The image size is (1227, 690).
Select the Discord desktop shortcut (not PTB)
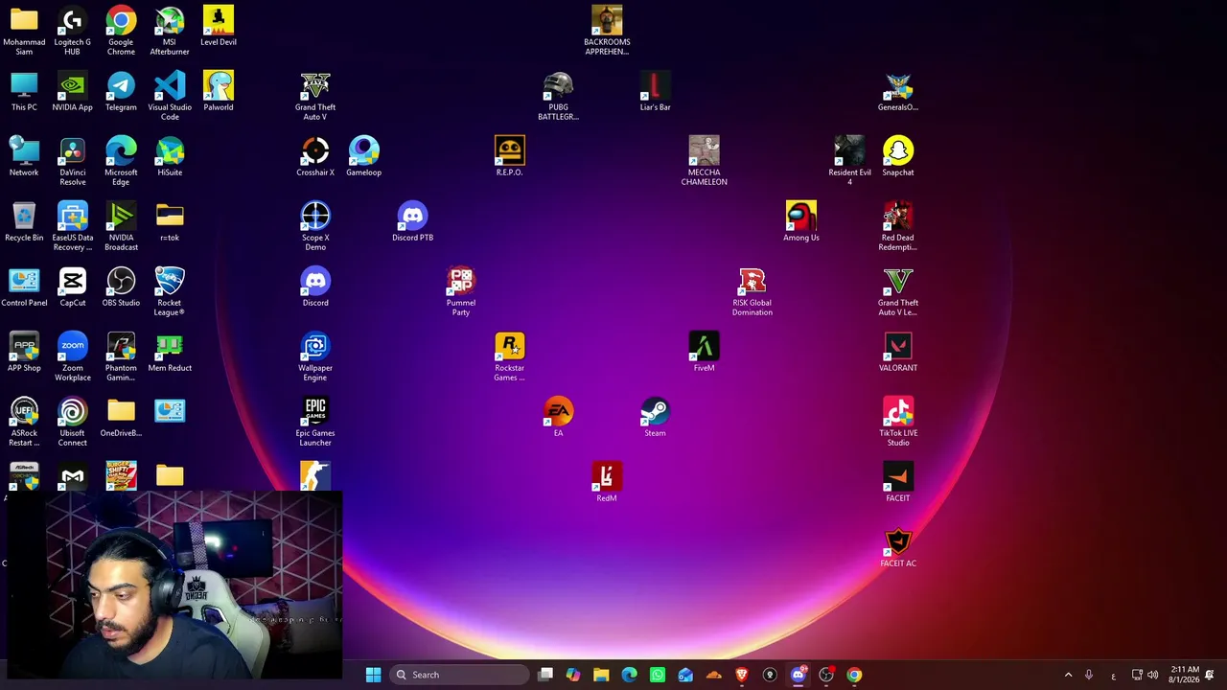pos(315,287)
